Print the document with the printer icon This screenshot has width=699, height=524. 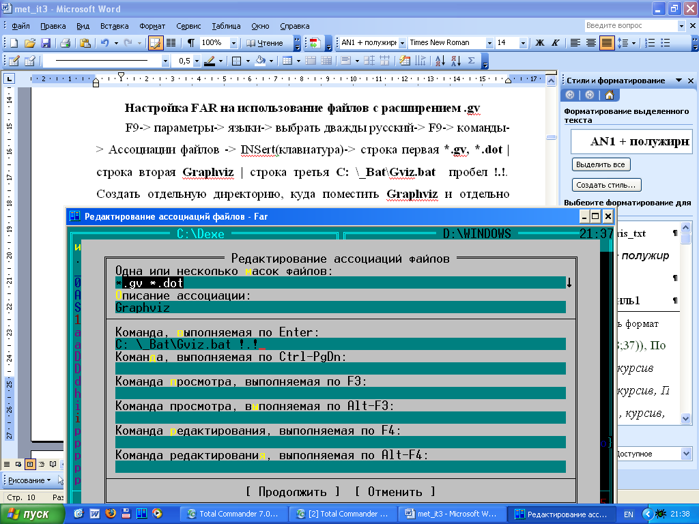point(65,43)
